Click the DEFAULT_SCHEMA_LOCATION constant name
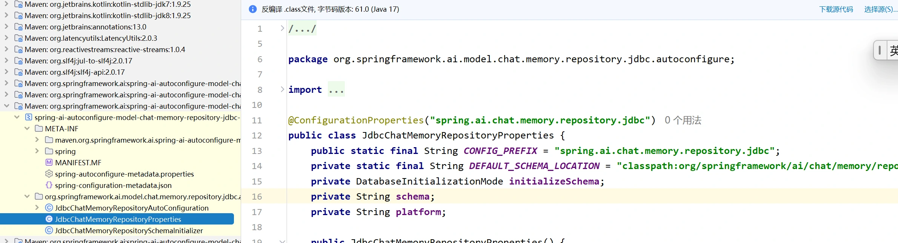Image resolution: width=898 pixels, height=243 pixels. coord(534,166)
